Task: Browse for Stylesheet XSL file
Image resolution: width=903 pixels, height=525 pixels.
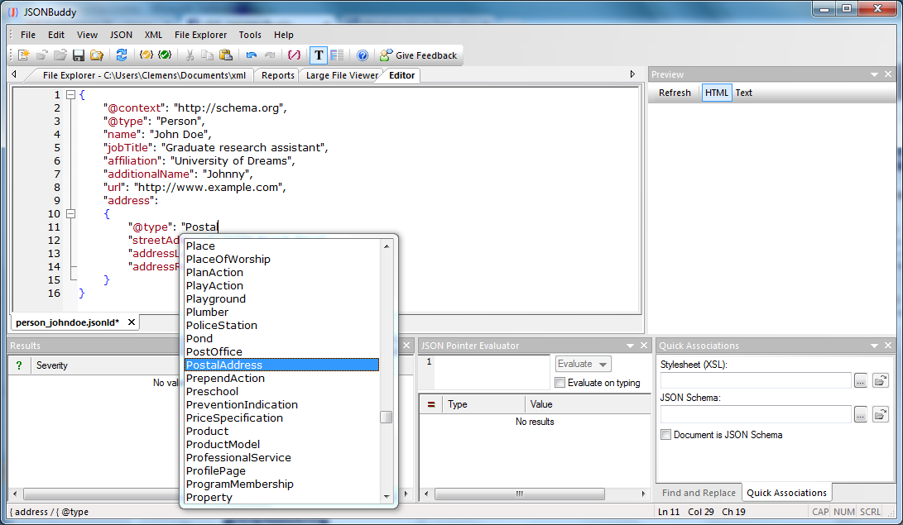Action: click(861, 380)
